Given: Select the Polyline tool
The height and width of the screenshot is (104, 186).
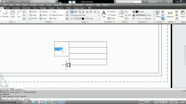Looking at the screenshot, I should pyautogui.click(x=5, y=14).
